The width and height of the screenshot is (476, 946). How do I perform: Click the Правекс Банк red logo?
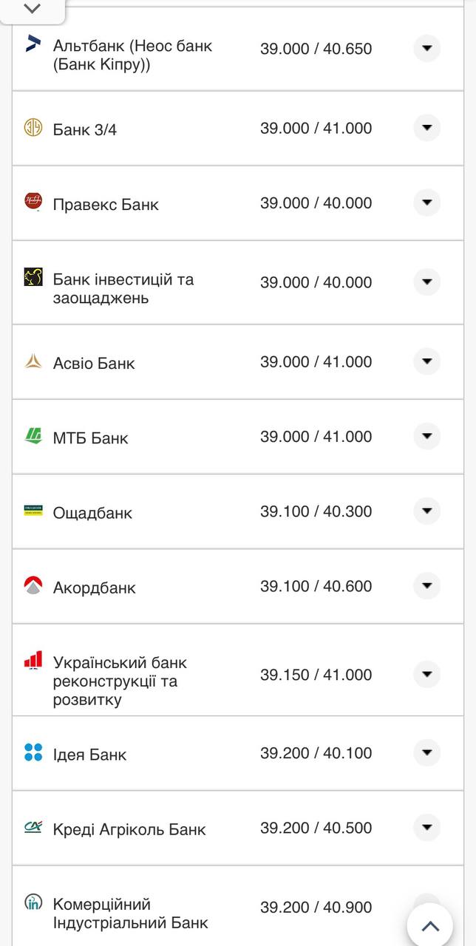point(33,201)
